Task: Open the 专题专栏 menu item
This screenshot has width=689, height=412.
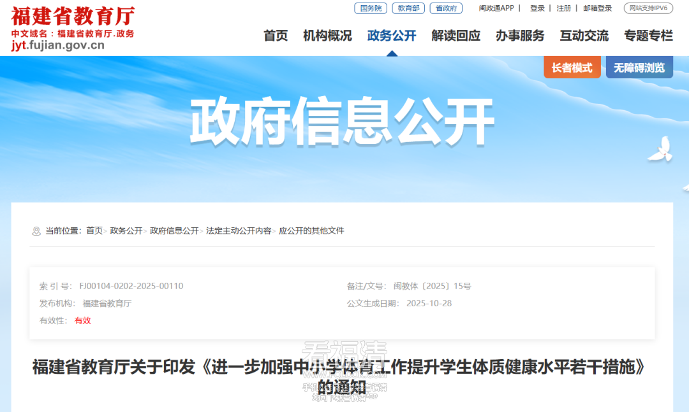Action: point(648,36)
